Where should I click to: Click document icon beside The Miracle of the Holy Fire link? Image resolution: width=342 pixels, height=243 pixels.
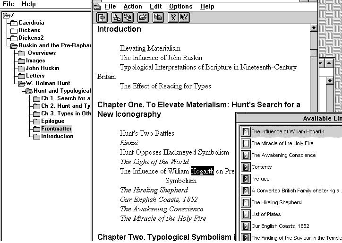pyautogui.click(x=246, y=143)
